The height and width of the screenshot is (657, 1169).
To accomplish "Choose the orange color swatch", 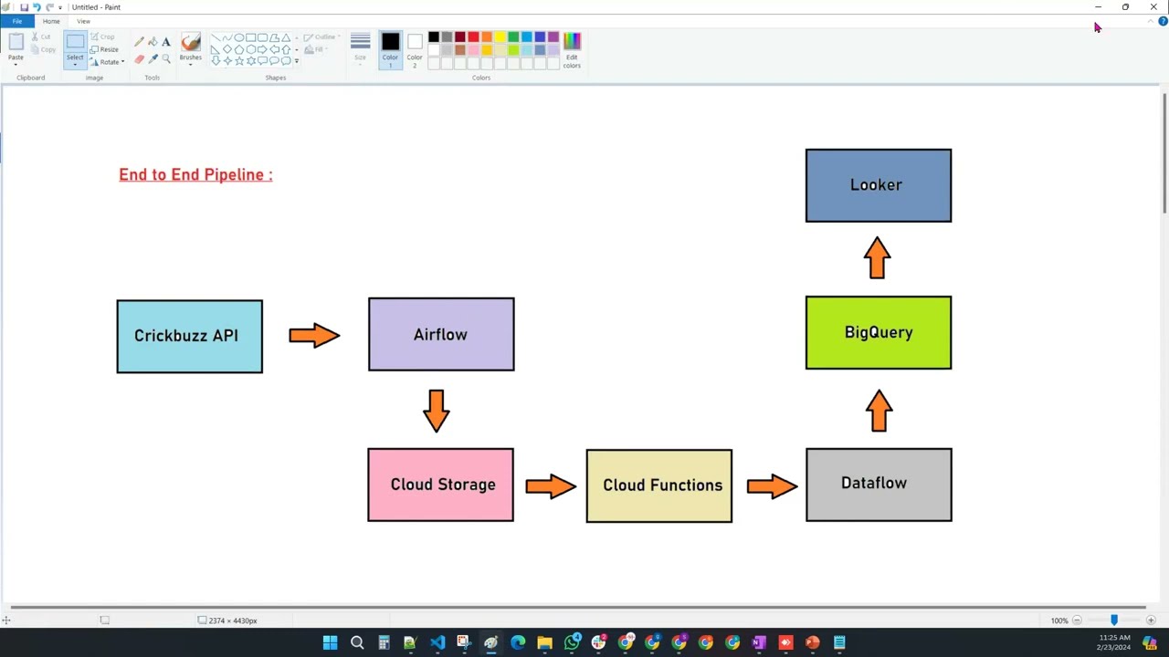I will (x=487, y=37).
